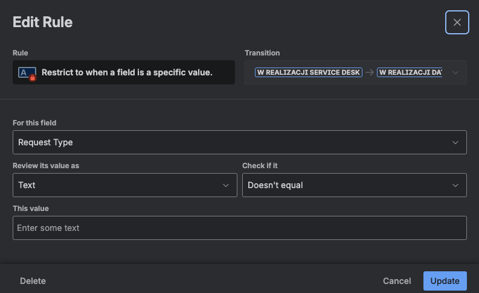Viewport: 479px width, 293px height.
Task: Click the chevron beside Doesn't equal
Action: tap(455, 185)
